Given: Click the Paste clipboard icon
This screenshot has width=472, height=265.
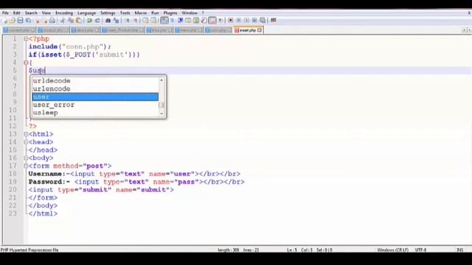Looking at the screenshot, I should coord(79,21).
